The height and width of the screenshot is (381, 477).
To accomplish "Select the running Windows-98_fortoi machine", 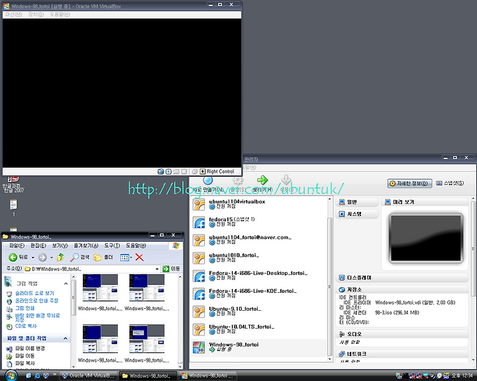I will pos(258,347).
